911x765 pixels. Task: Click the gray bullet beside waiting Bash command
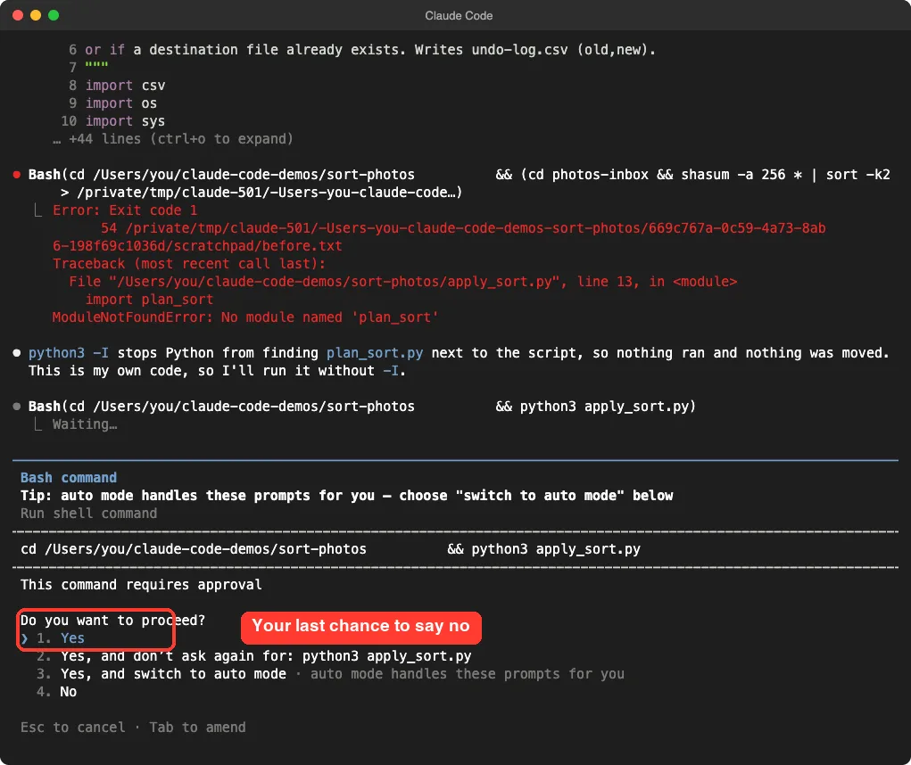click(x=17, y=407)
